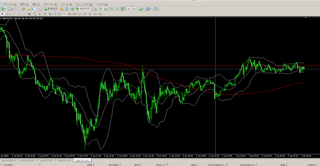
Task: Expand the new chart dropdown arrow
Action: (x=5, y=9)
